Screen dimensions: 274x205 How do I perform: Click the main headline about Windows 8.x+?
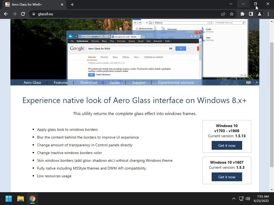(134, 100)
